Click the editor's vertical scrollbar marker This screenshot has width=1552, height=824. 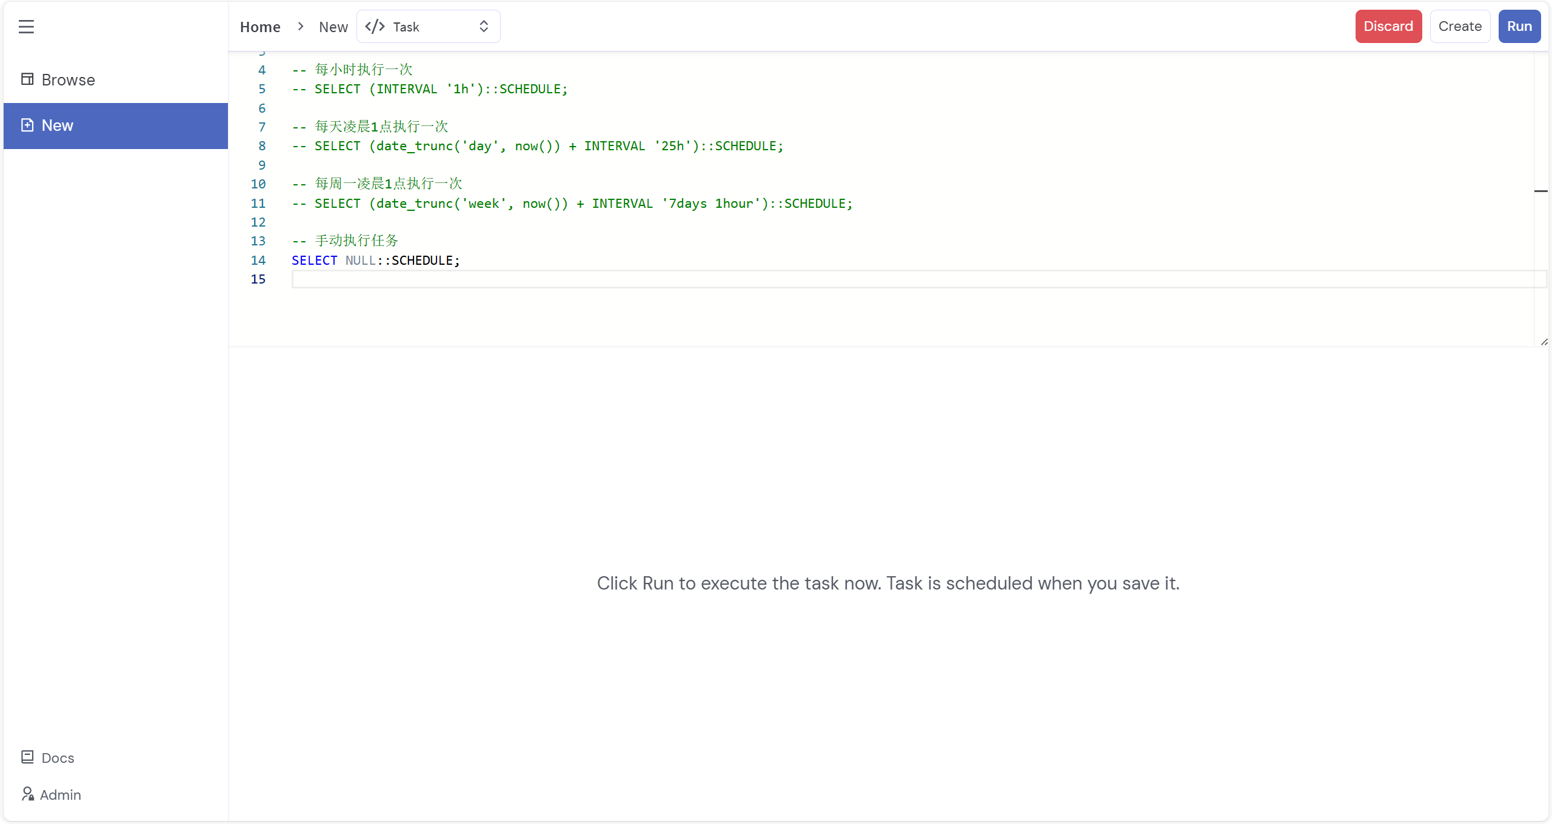click(x=1540, y=191)
